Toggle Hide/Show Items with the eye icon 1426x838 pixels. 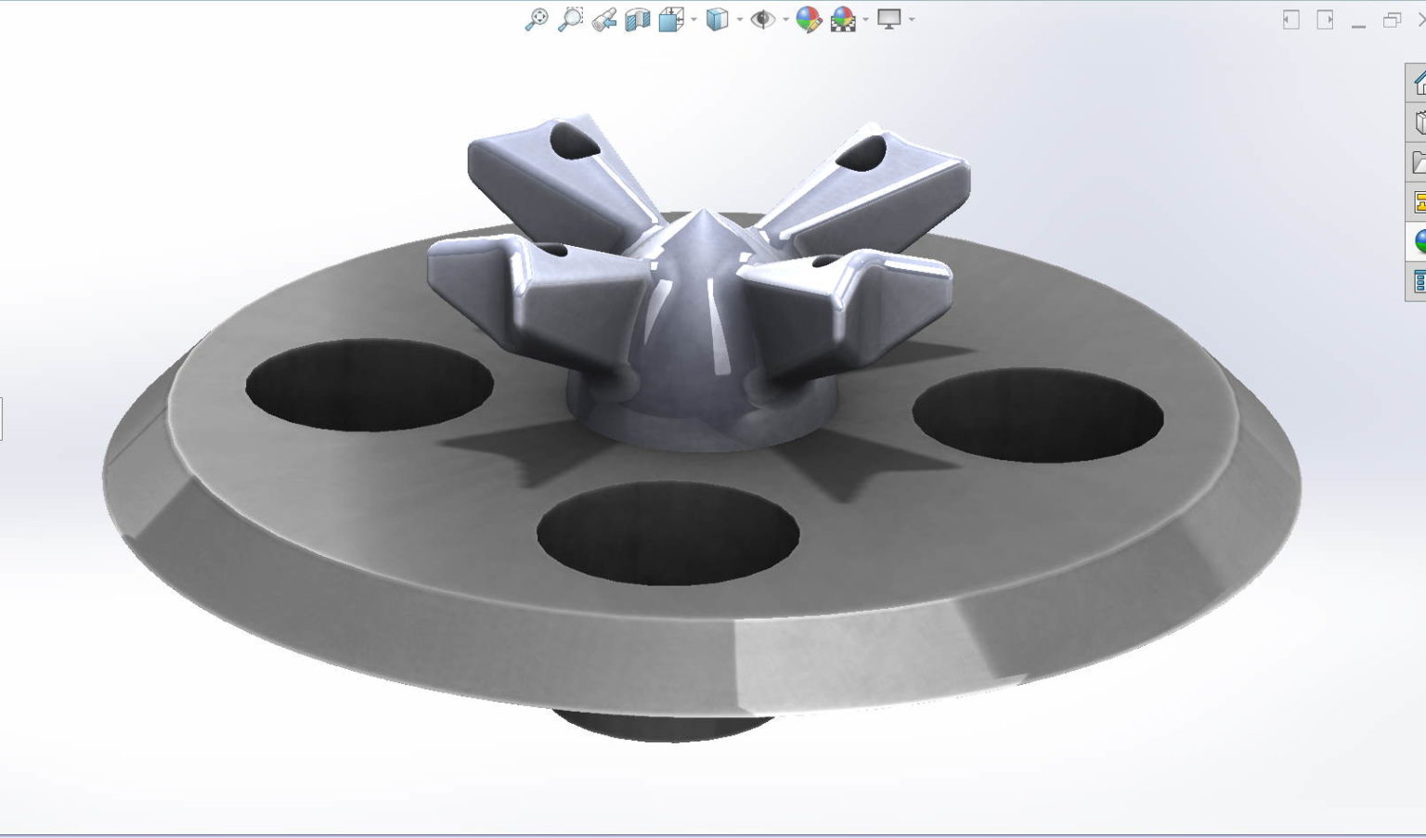click(763, 19)
